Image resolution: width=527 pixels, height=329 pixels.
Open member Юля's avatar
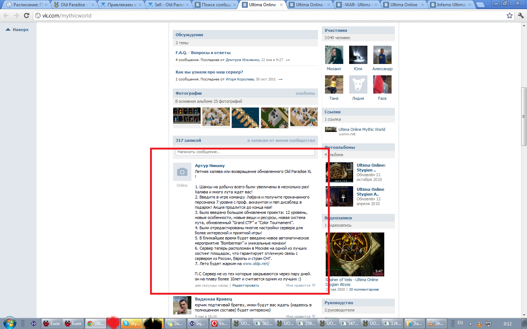pos(358,55)
